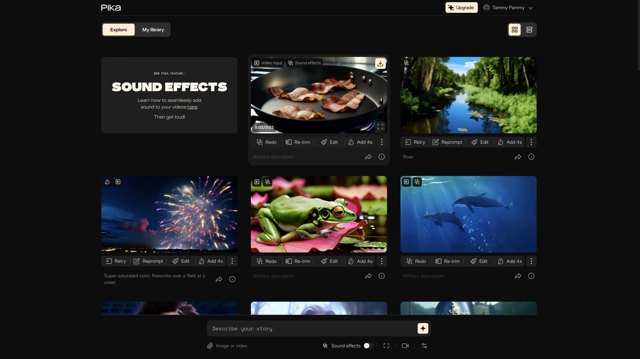This screenshot has width=640, height=359.
Task: Open generation parameters sliders icon
Action: (x=424, y=346)
